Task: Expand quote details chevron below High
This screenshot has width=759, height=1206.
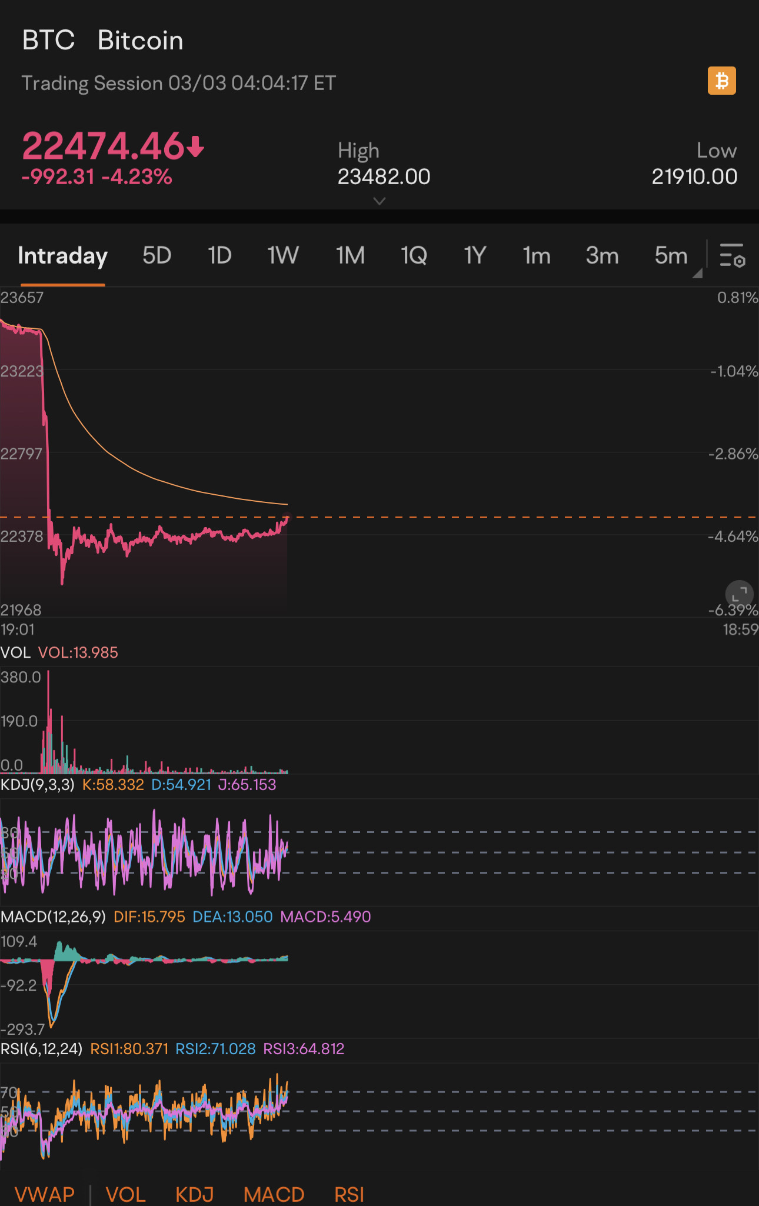Action: (379, 201)
